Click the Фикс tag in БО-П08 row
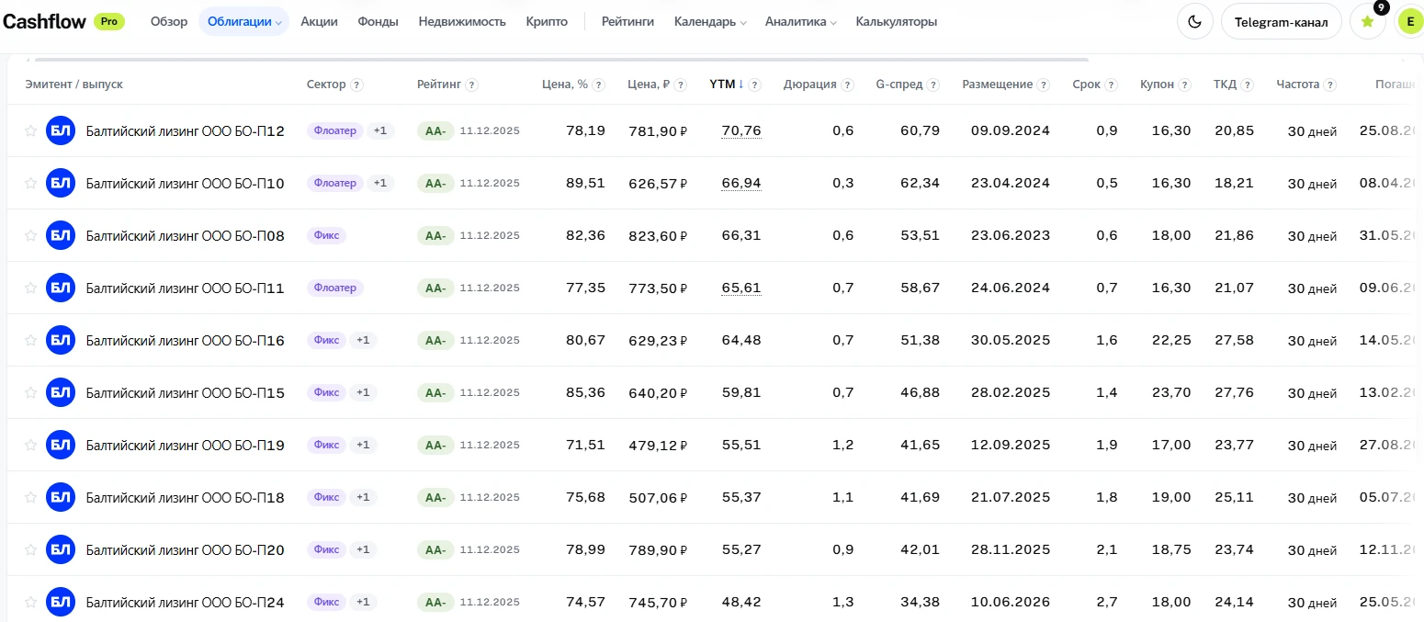The width and height of the screenshot is (1424, 622). (x=326, y=235)
